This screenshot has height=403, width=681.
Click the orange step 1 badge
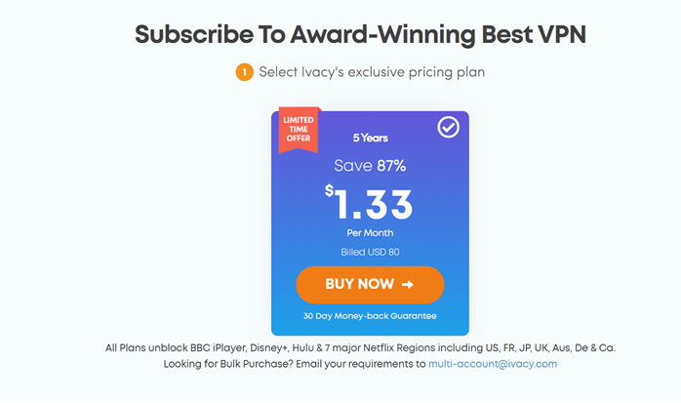(244, 72)
